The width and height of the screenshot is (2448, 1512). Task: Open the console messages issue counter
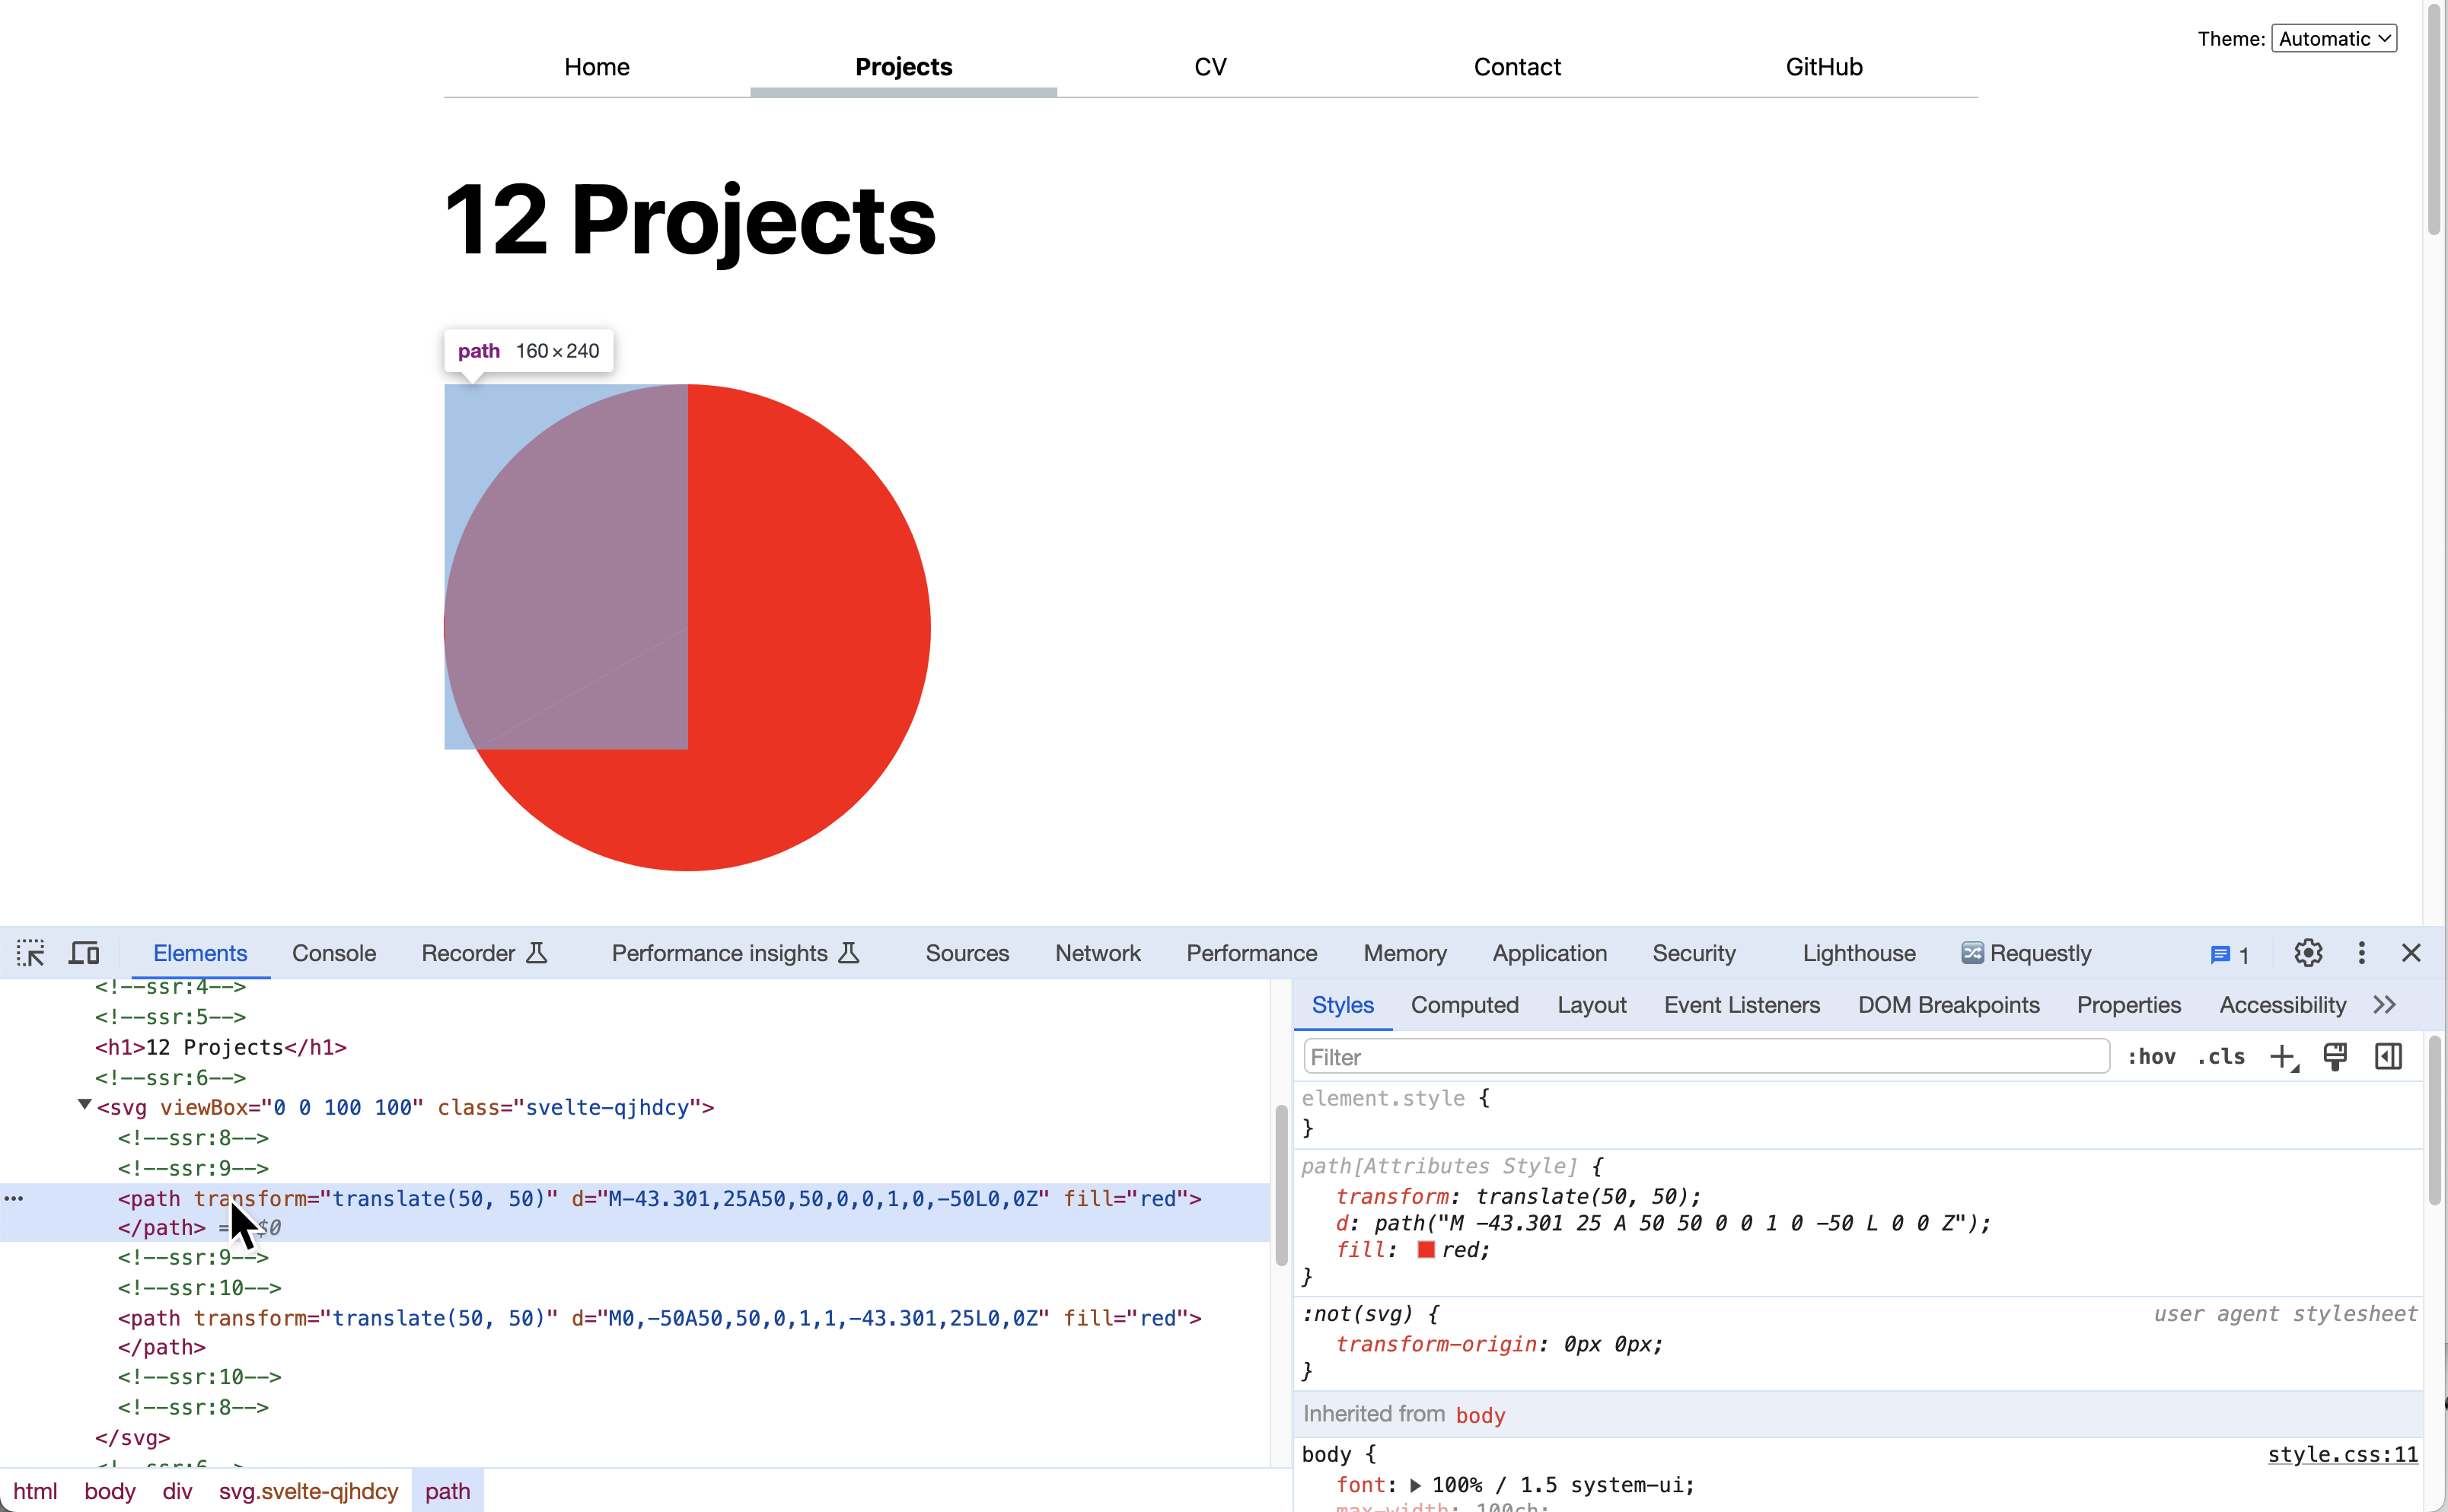click(2230, 955)
